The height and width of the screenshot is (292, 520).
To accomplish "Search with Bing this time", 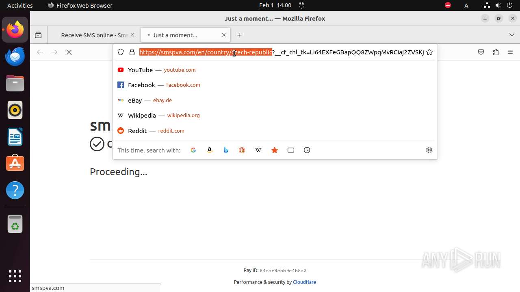I will [x=226, y=150].
